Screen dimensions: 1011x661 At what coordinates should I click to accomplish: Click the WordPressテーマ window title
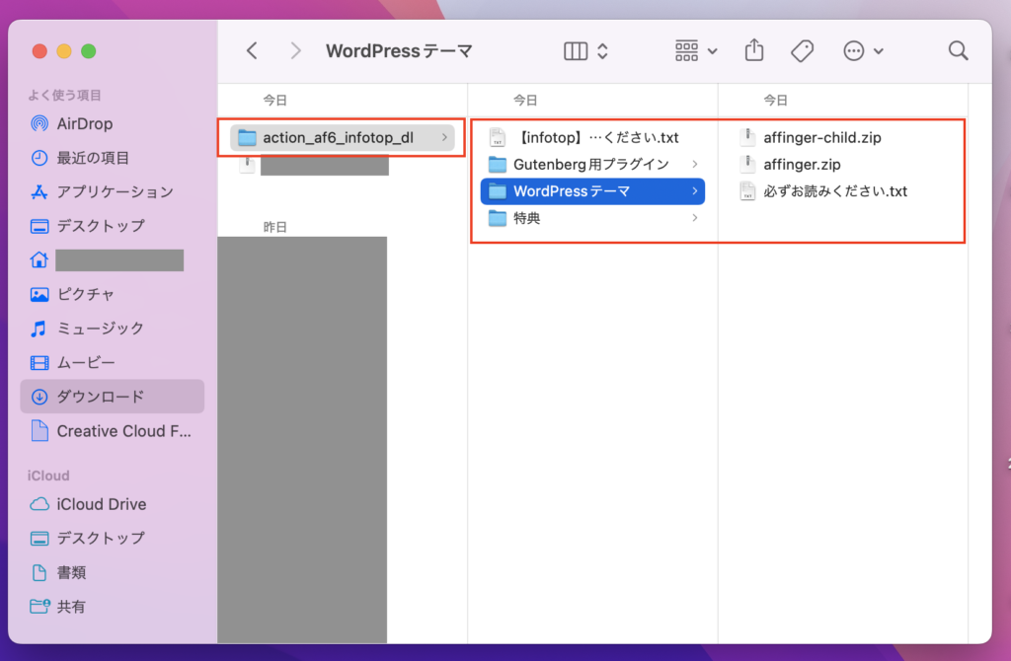(x=399, y=51)
